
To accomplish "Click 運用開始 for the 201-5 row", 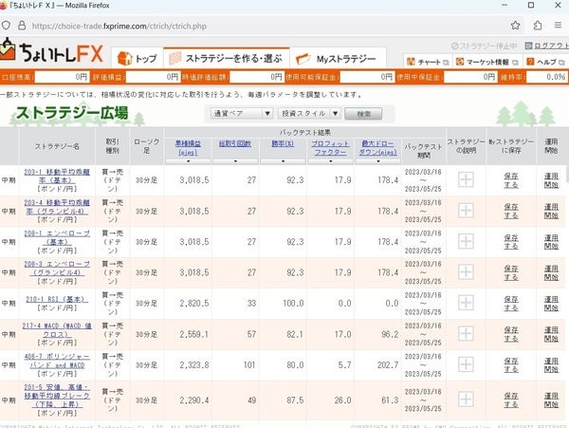I will coord(551,400).
